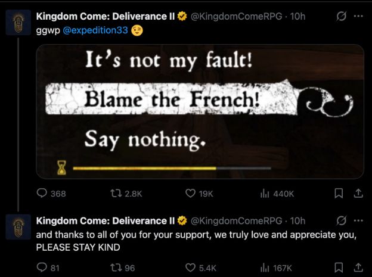Share the ggwp tweet
The width and height of the screenshot is (372, 277).
358,193
